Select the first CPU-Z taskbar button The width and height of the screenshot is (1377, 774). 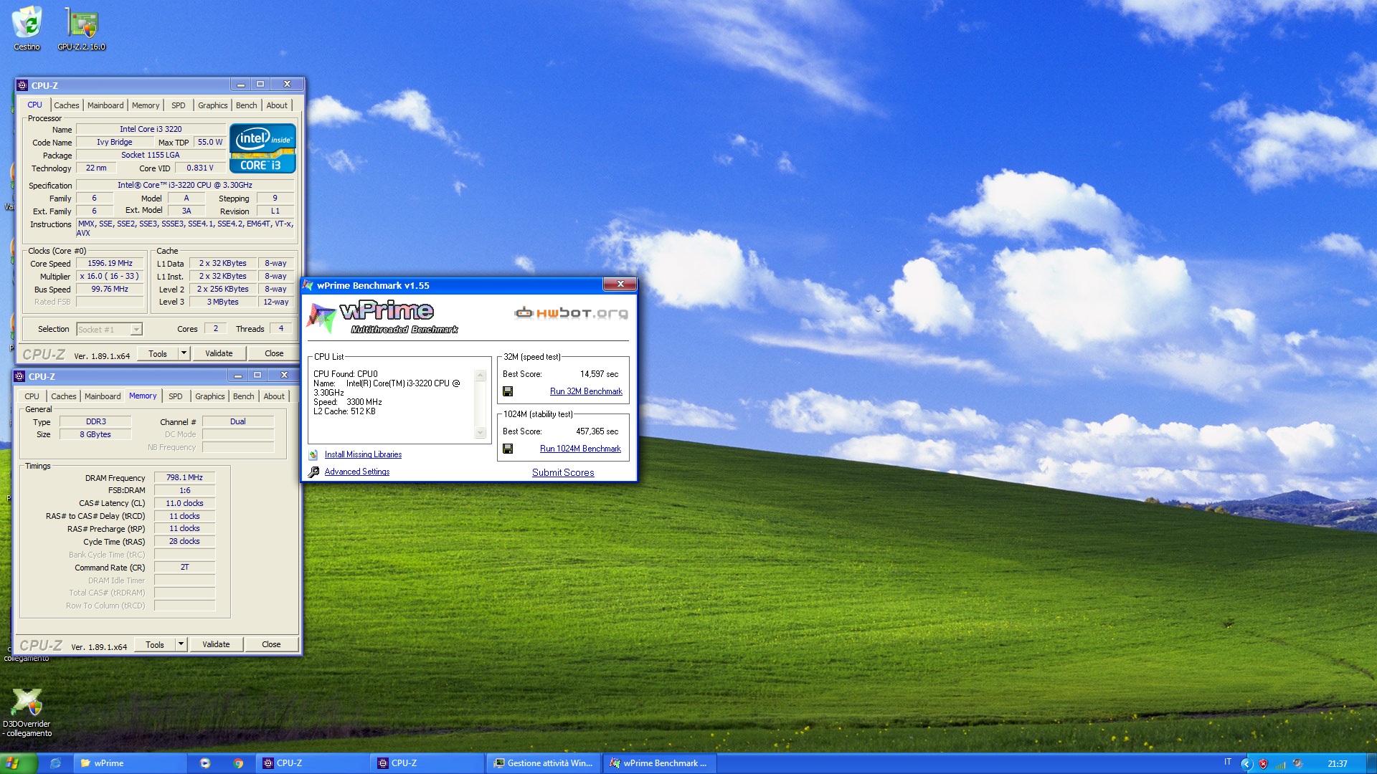(313, 763)
